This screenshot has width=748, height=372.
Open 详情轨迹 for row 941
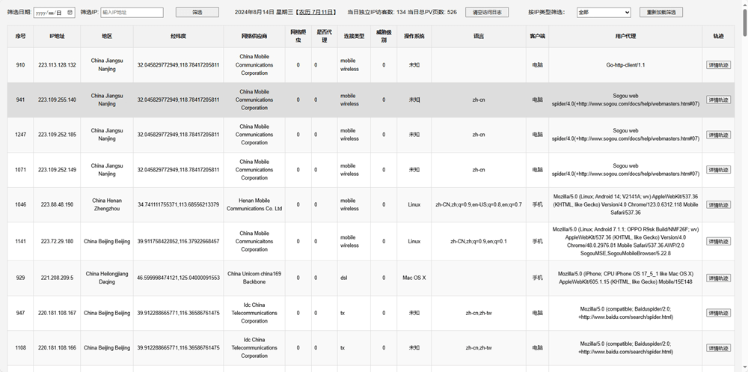click(718, 100)
